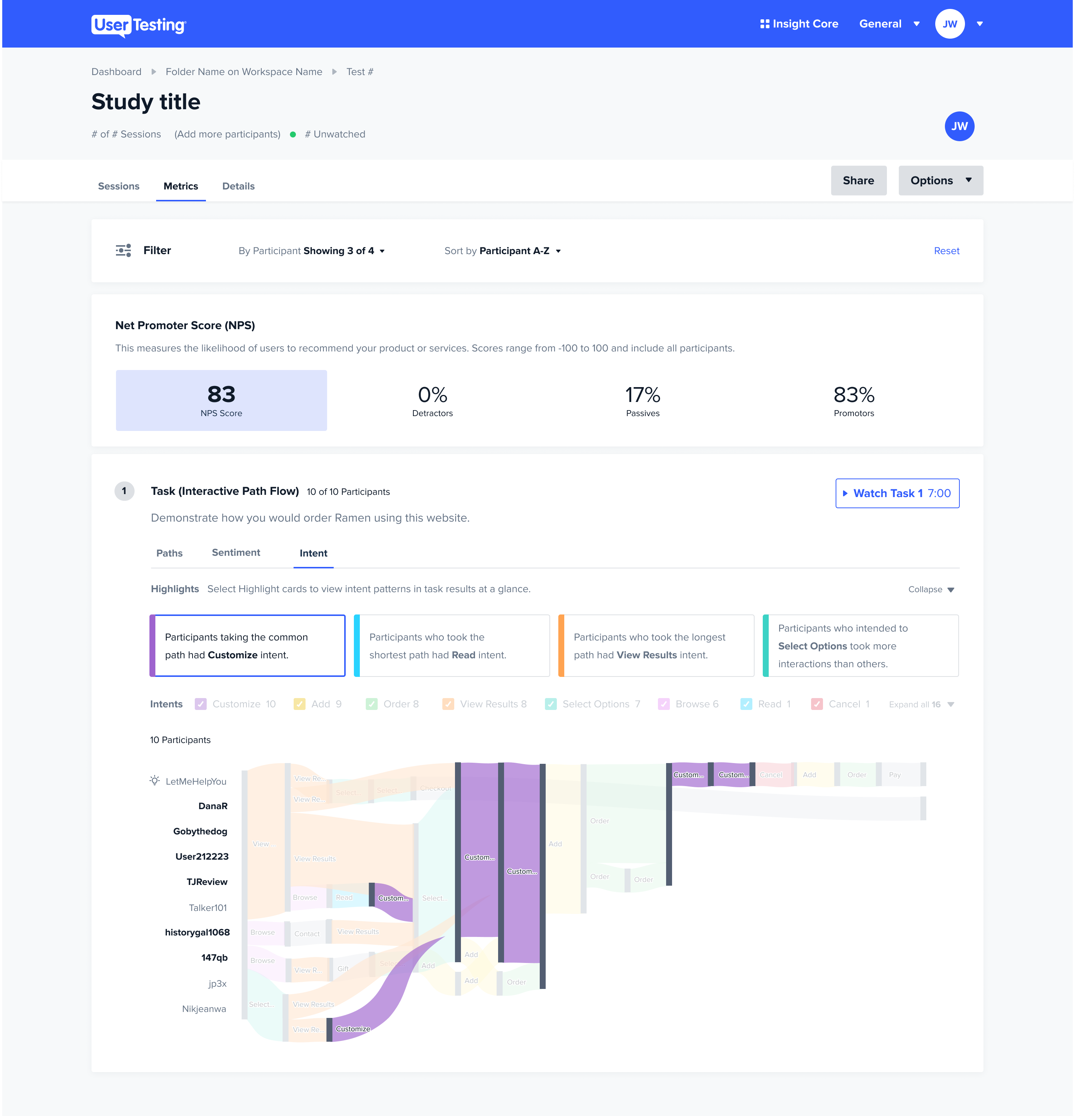Open the Paths tab
Screen dimensions: 1075x1116
click(169, 553)
